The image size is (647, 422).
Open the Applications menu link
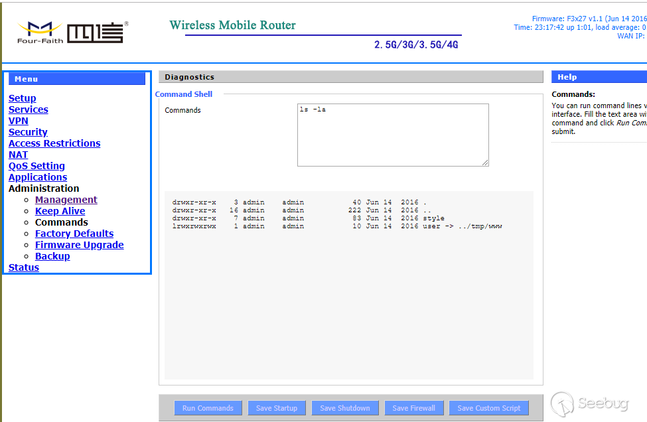click(x=38, y=177)
